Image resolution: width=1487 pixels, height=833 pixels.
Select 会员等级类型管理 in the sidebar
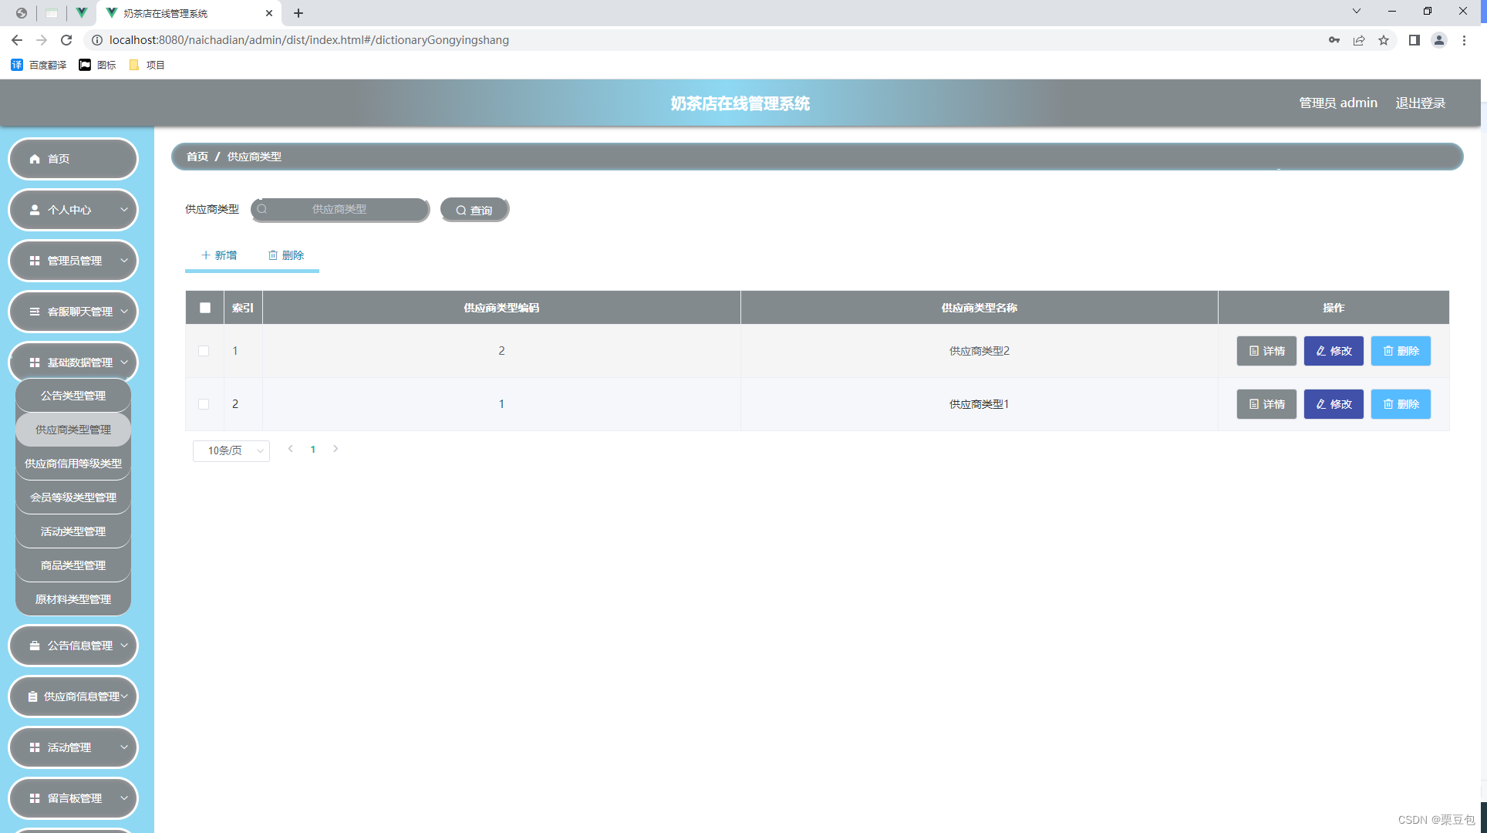pyautogui.click(x=73, y=497)
